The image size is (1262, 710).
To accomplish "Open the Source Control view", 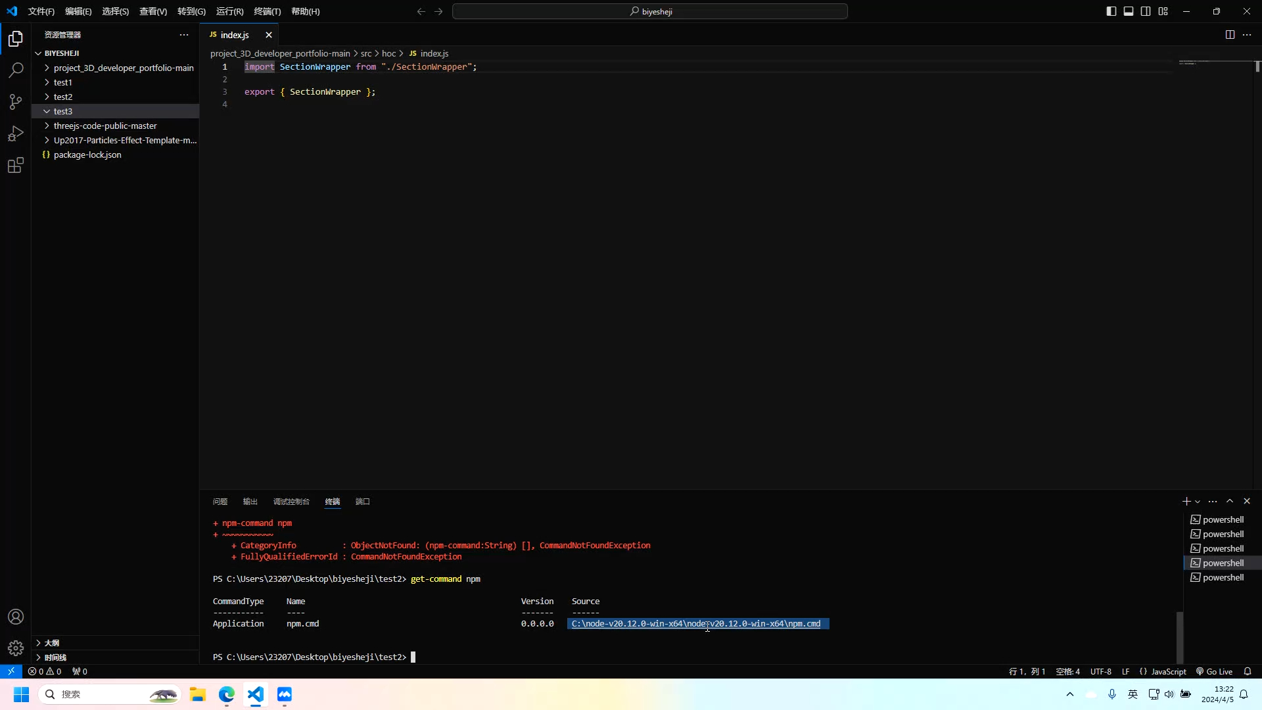I will [x=14, y=102].
